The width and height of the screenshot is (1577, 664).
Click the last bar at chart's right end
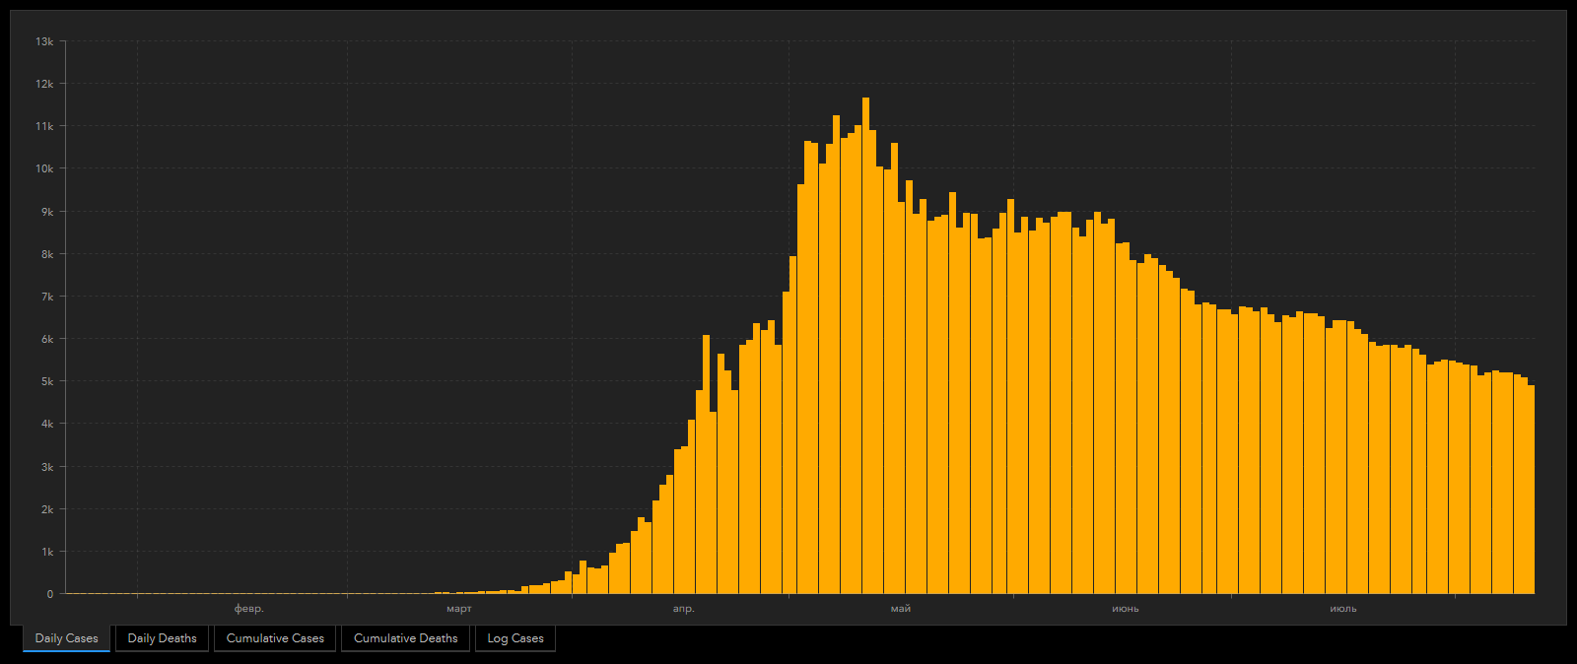1531,490
